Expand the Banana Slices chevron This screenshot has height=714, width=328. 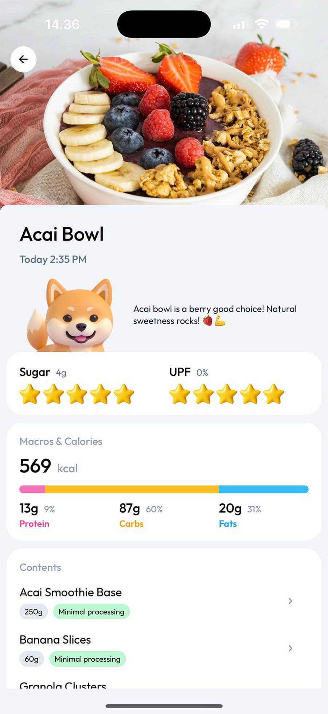[290, 648]
